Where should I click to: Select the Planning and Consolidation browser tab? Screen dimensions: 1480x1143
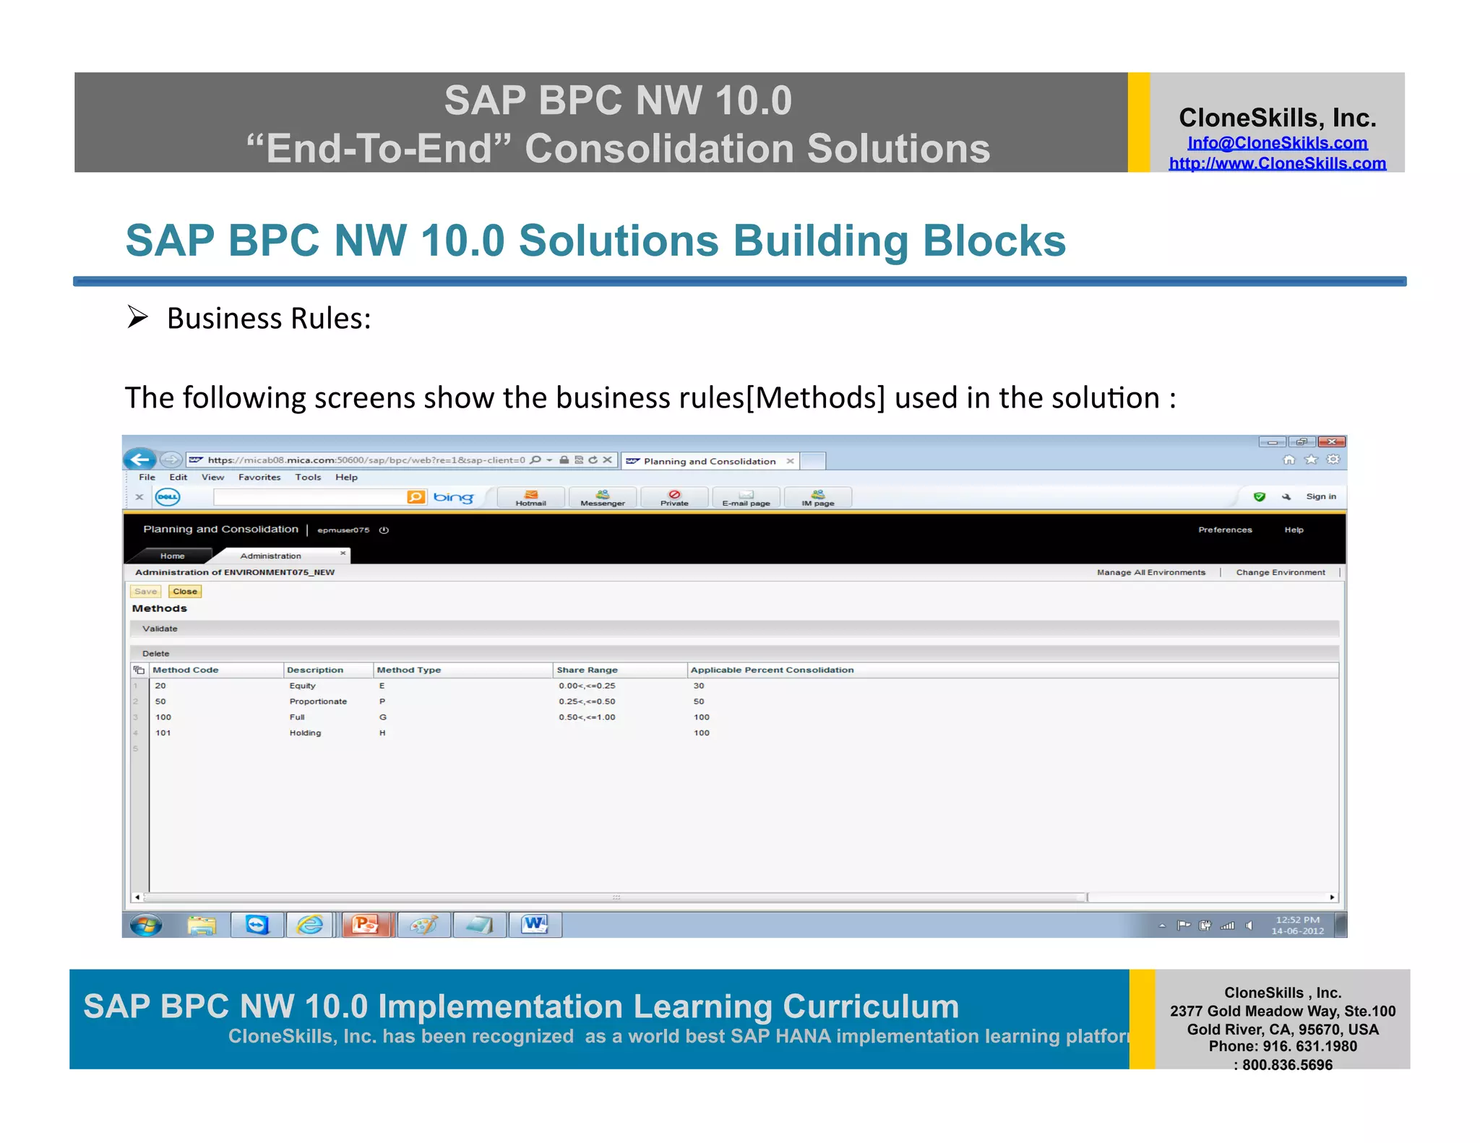(710, 461)
